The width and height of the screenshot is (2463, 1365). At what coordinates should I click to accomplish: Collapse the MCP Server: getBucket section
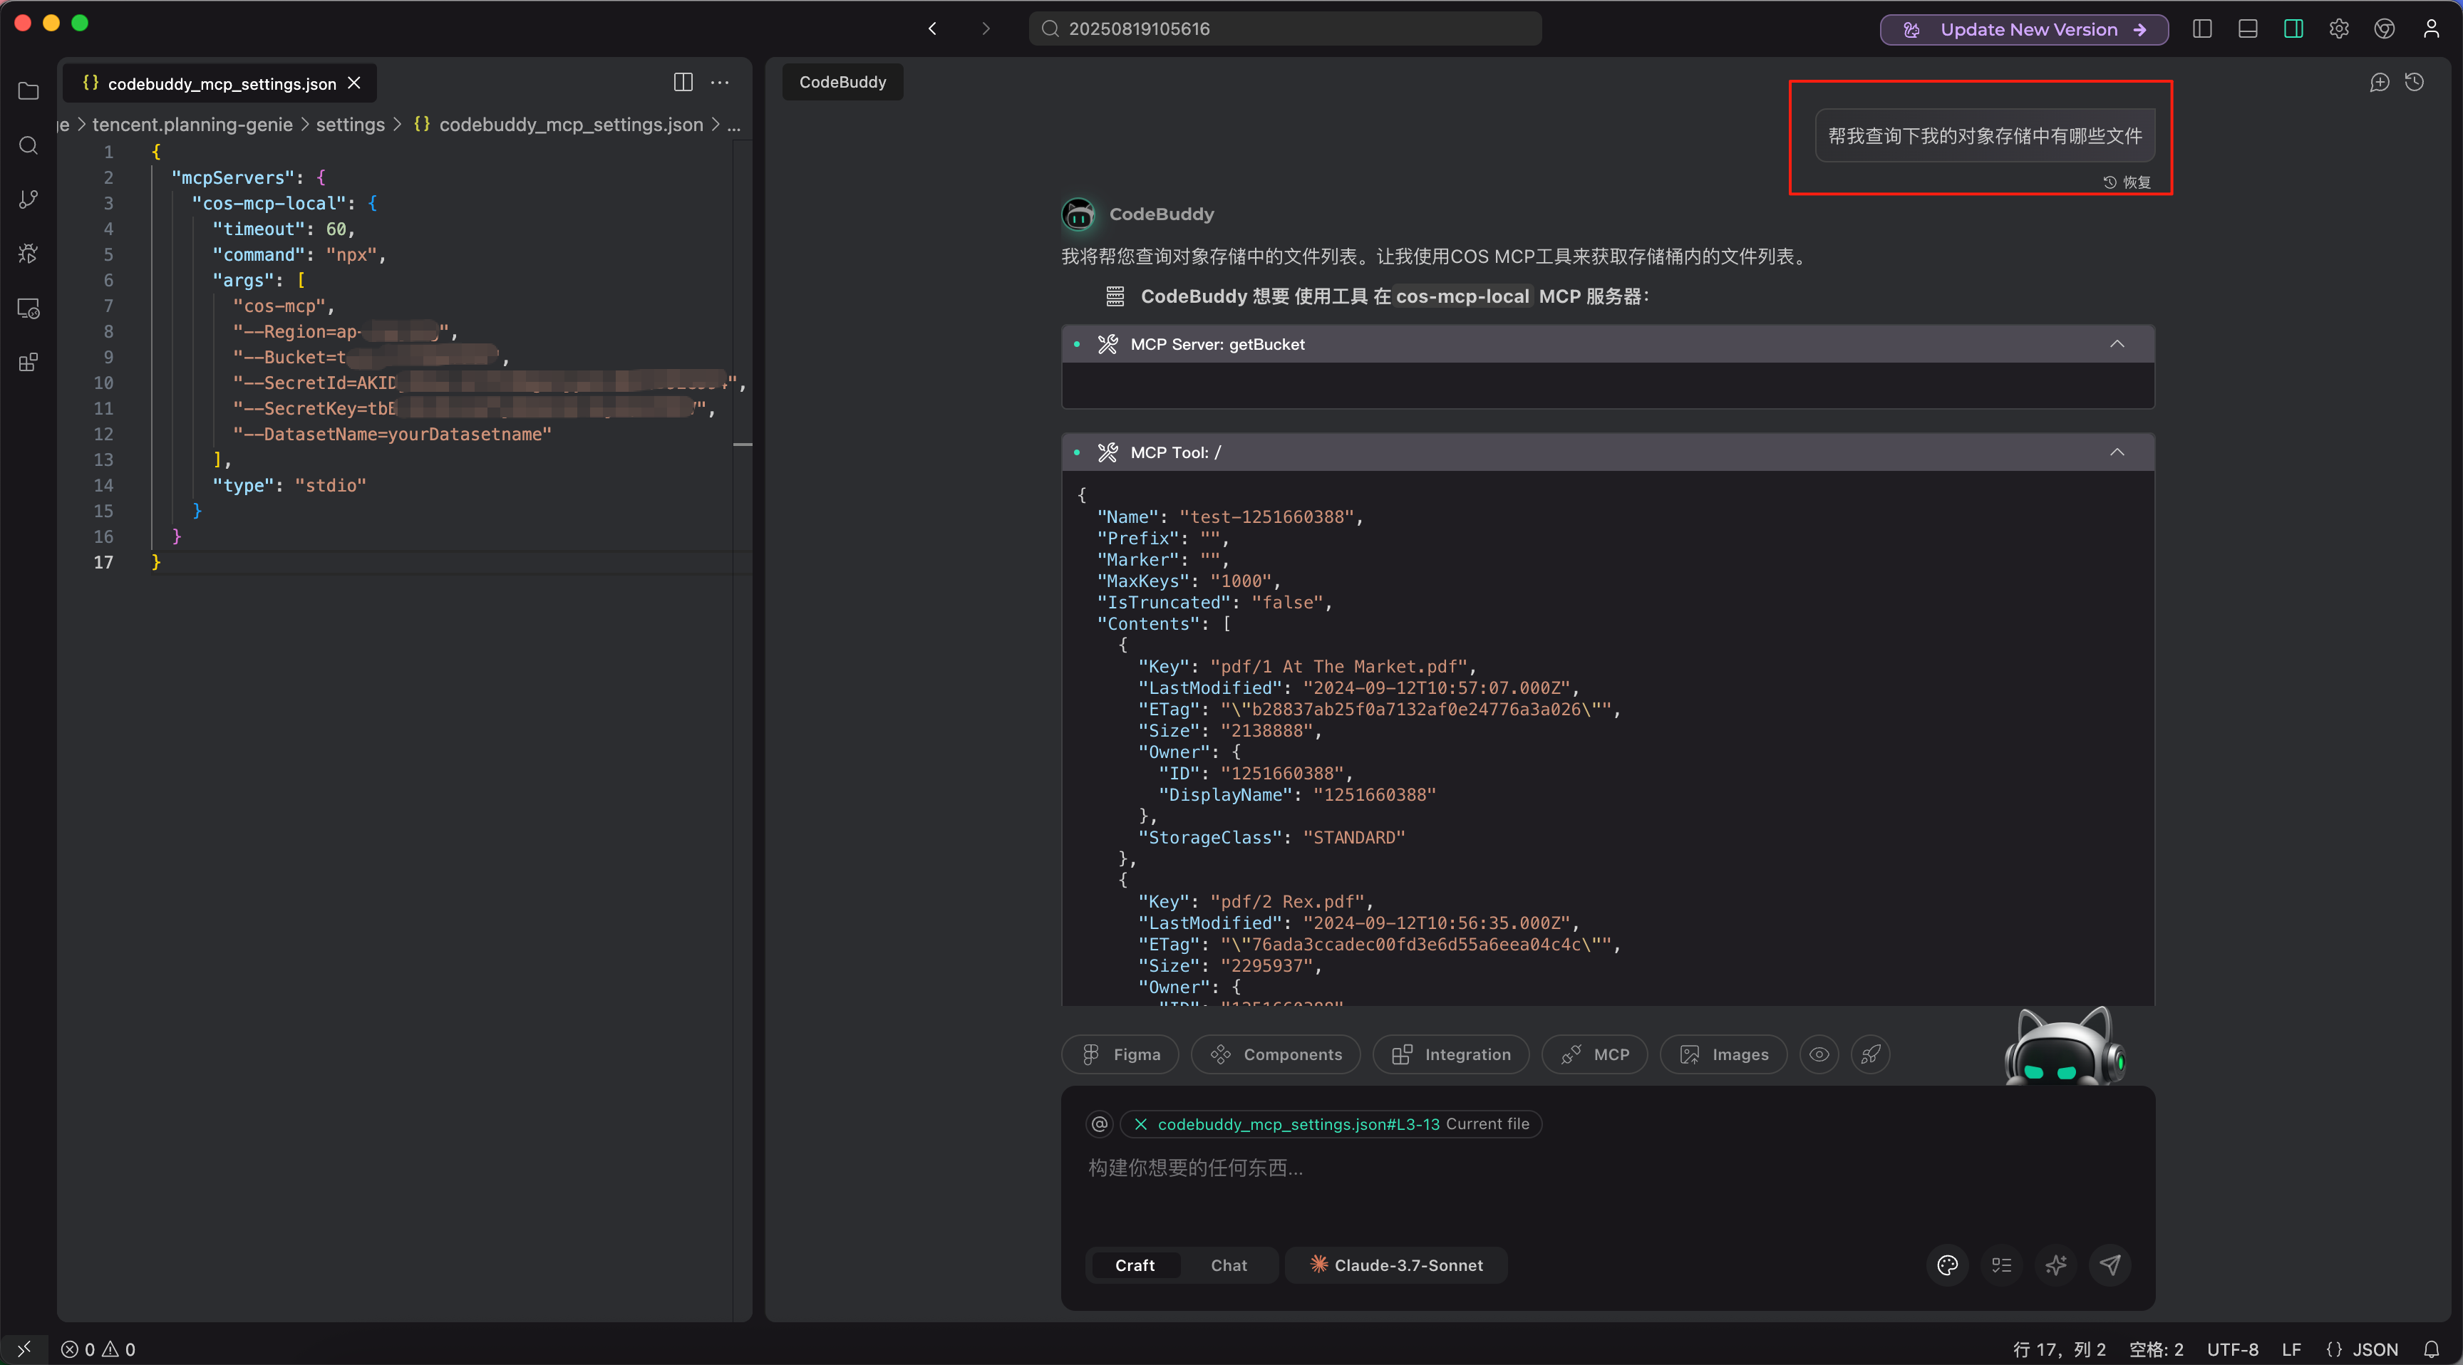(x=2117, y=343)
